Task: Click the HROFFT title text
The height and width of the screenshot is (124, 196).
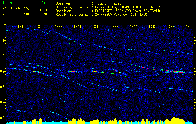Action: click(20, 2)
